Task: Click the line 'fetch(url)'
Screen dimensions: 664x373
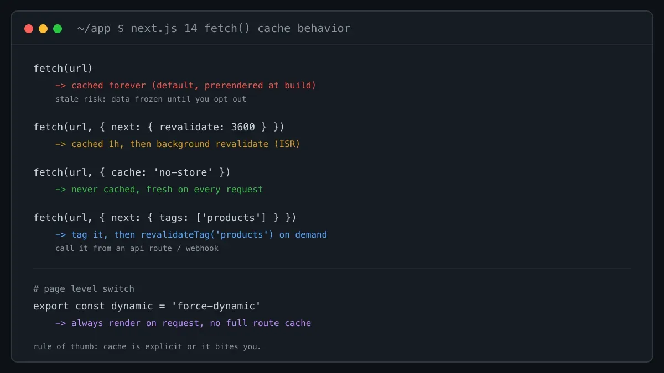Action: 63,69
